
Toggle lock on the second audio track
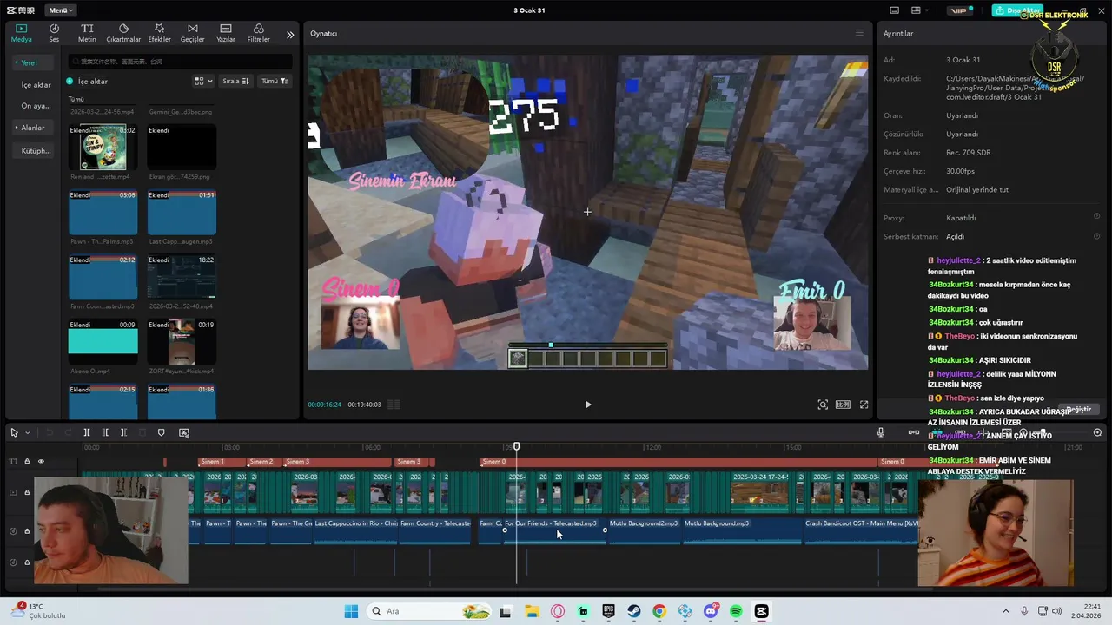tap(27, 562)
